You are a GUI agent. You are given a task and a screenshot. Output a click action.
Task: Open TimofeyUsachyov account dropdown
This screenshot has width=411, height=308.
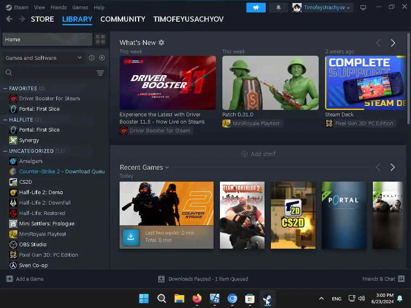327,8
